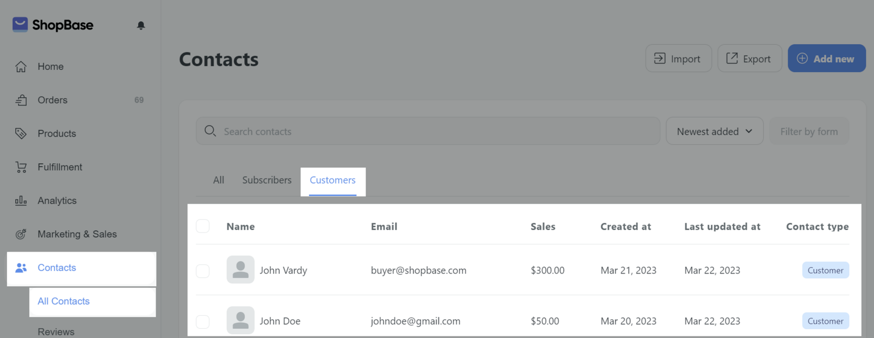Open contact John Vardy
The height and width of the screenshot is (338, 874).
(x=284, y=270)
